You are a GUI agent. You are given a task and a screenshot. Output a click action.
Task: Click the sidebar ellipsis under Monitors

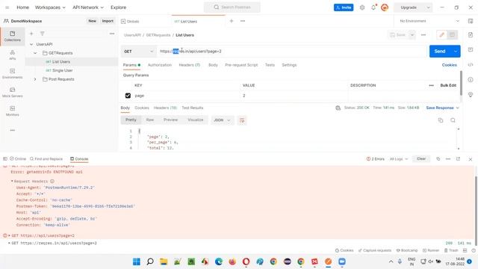coord(12,130)
